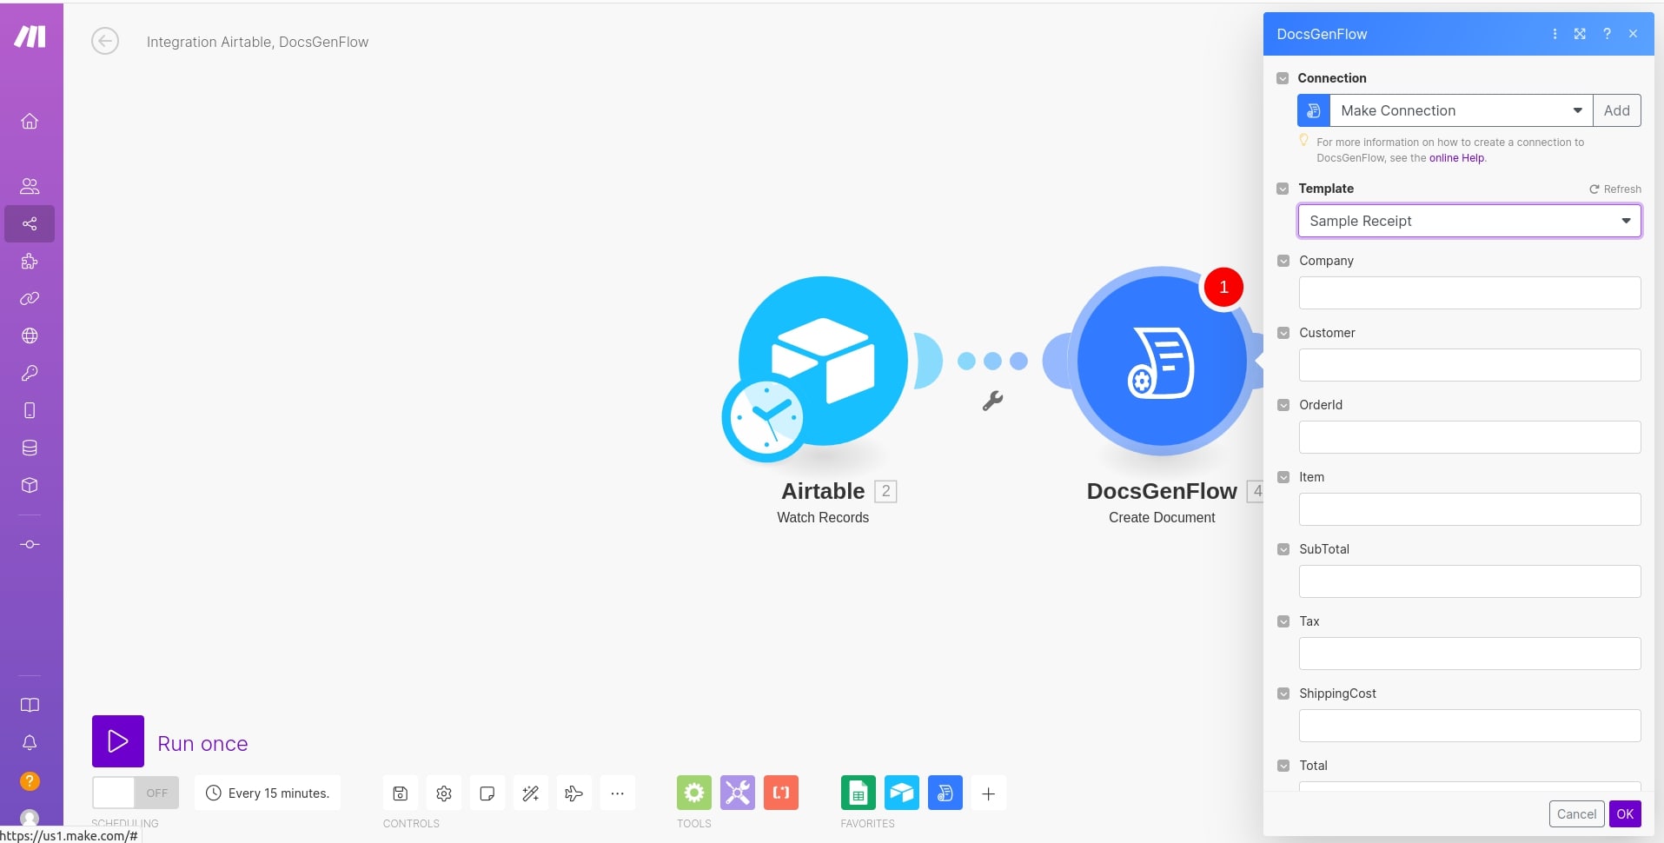Click the Make logo in sidebar
The width and height of the screenshot is (1664, 843).
(30, 37)
